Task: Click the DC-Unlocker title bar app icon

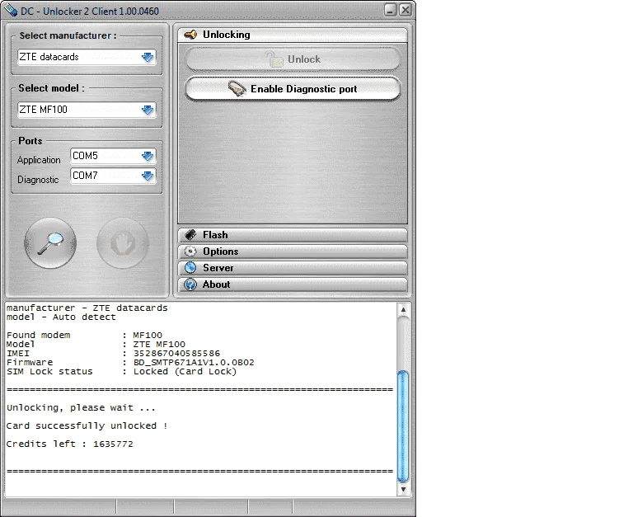Action: [11, 10]
